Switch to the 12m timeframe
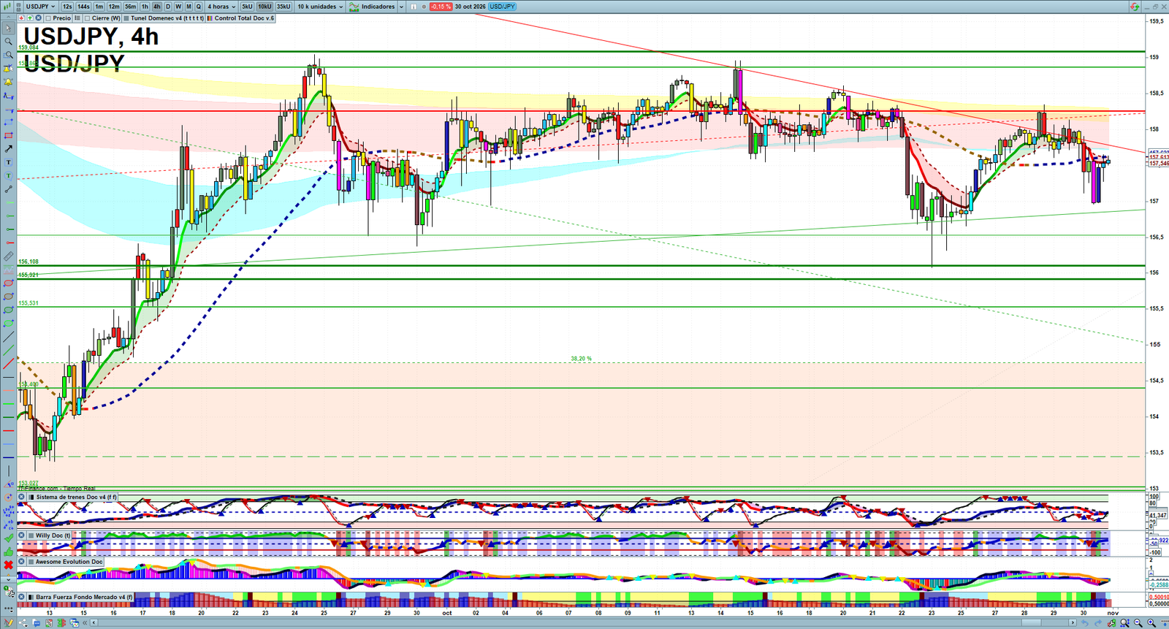The image size is (1169, 629). point(114,7)
